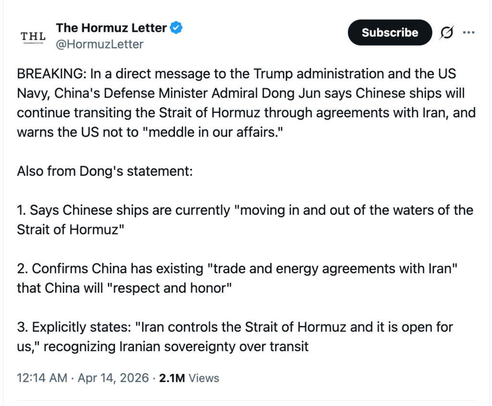492x406 pixels.
Task: Click the Apr 14, 2026 timestamp
Action: click(x=112, y=378)
